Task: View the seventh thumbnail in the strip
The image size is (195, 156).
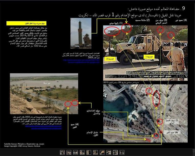Action: pos(102,152)
